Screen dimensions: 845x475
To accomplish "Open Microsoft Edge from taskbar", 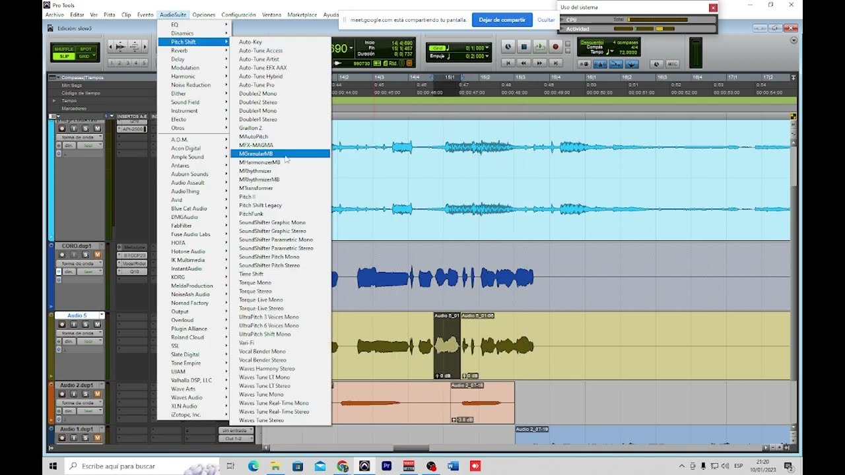I will point(253,466).
